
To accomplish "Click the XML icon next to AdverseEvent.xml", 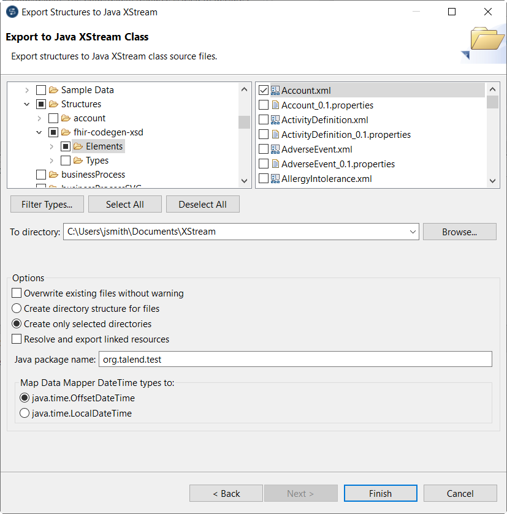I will (276, 149).
